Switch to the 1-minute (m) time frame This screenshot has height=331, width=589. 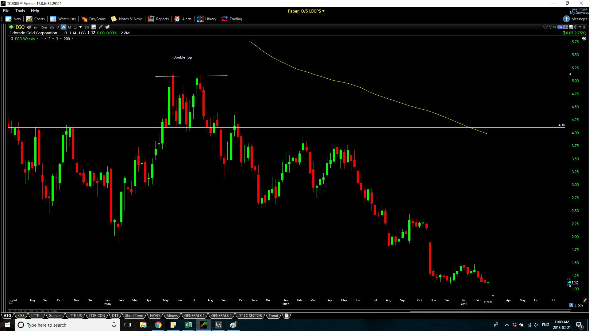pos(36,27)
